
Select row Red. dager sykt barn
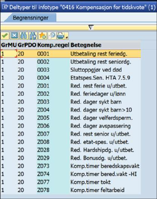coord(70,102)
